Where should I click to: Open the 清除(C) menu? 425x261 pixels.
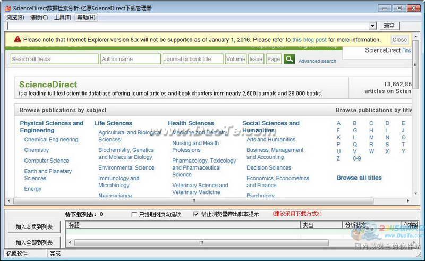[39, 18]
